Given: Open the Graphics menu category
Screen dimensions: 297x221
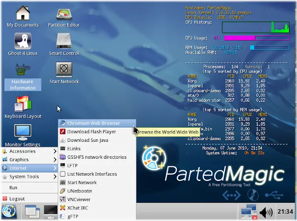Looking at the screenshot, I should (x=29, y=160).
